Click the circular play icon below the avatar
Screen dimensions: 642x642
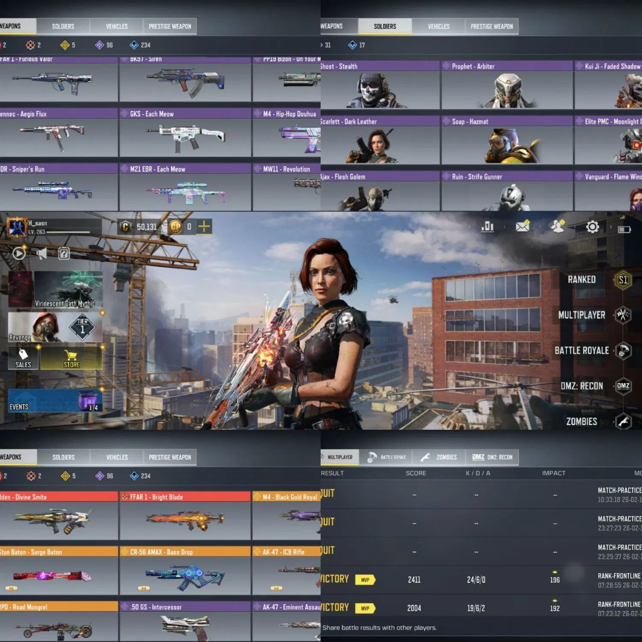(19, 253)
